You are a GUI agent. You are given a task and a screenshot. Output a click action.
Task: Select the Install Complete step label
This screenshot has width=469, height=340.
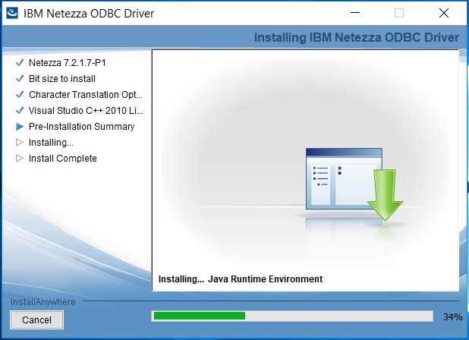click(x=63, y=159)
